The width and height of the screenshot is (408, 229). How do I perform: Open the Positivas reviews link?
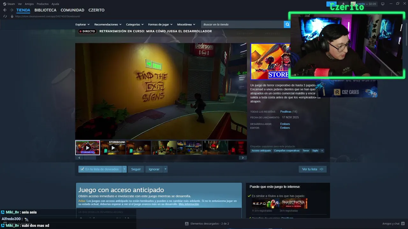(x=286, y=112)
